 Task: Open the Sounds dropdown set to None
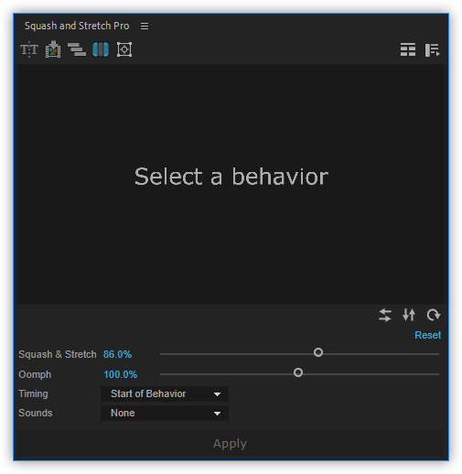[x=165, y=413]
